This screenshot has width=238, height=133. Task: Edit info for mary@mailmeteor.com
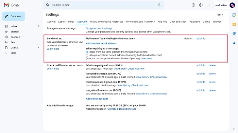201,90
